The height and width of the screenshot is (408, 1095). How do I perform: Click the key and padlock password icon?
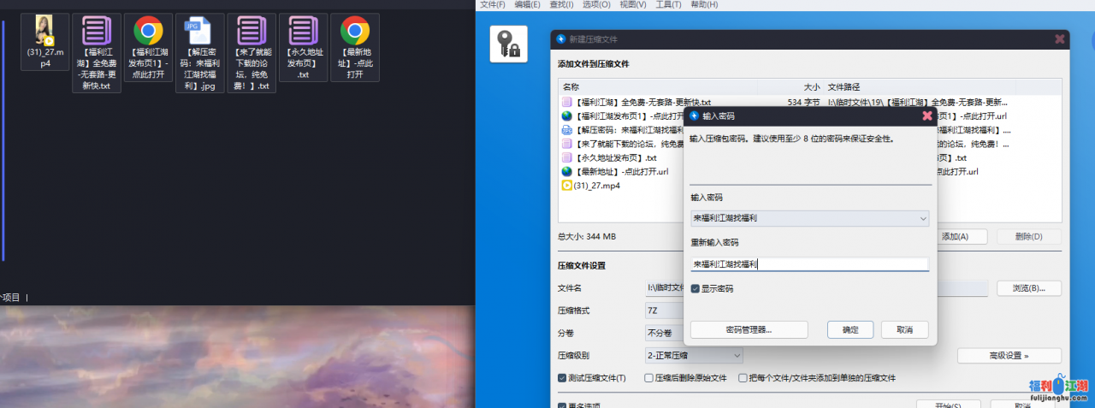tap(508, 44)
